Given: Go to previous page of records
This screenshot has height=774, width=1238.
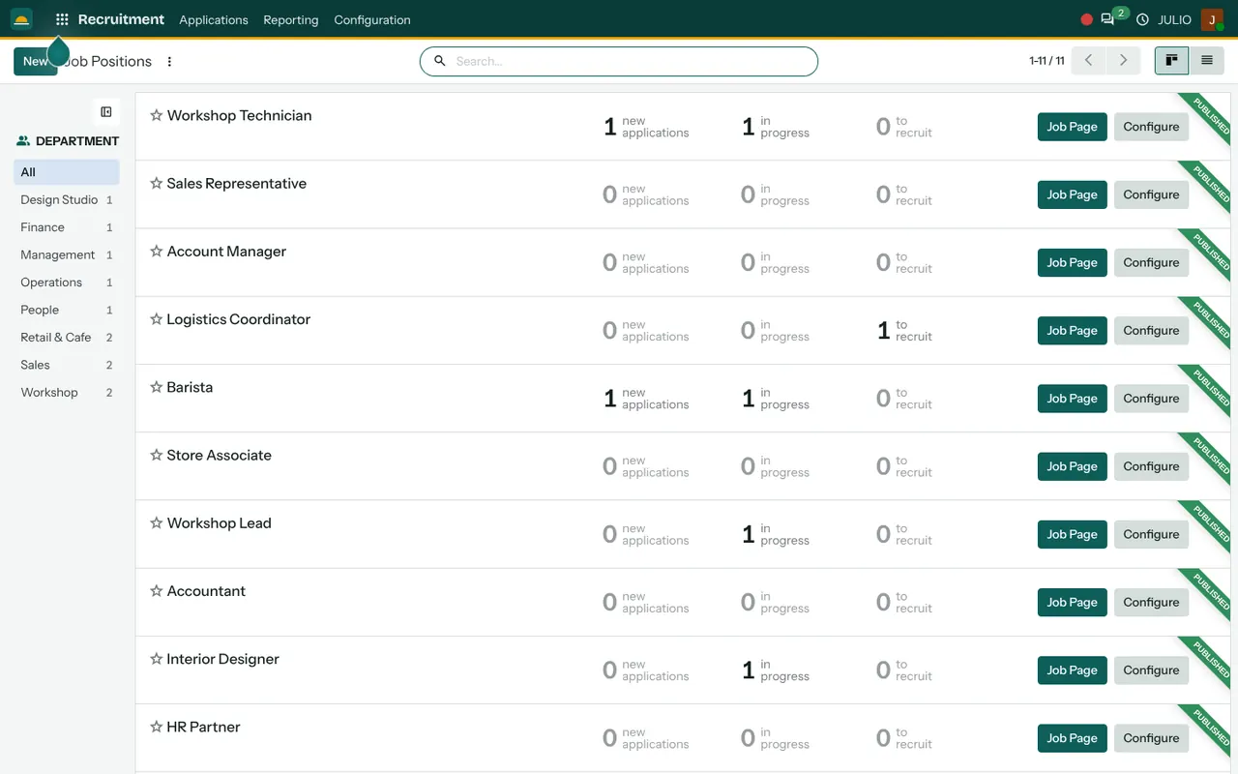Looking at the screenshot, I should (x=1088, y=60).
